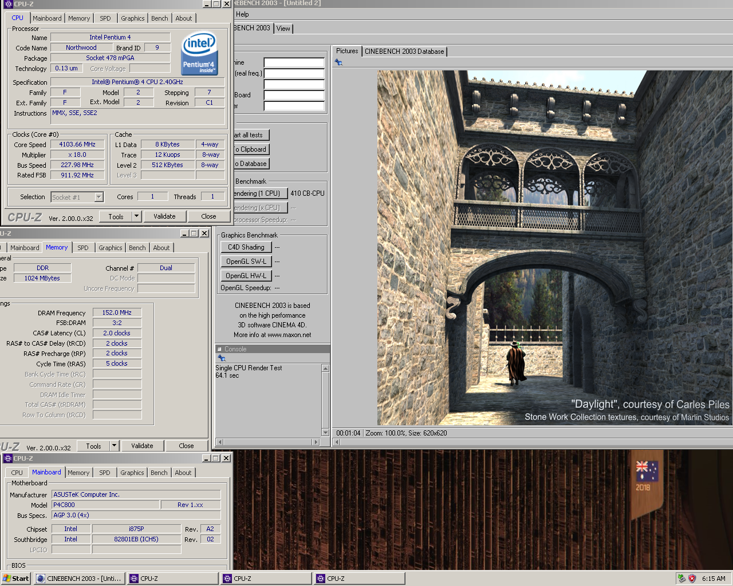Click Validate in top CPU-Z window
The image size is (733, 586).
click(x=164, y=216)
